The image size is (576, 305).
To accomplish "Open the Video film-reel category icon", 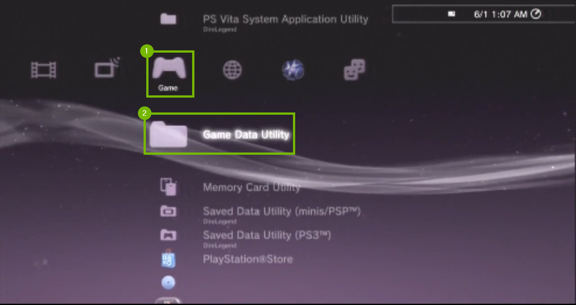I will pyautogui.click(x=43, y=70).
